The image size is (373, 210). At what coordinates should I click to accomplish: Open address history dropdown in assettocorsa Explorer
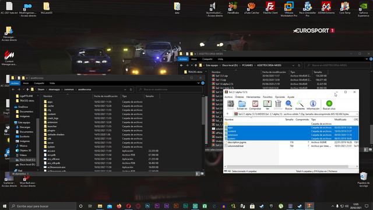tap(125, 89)
